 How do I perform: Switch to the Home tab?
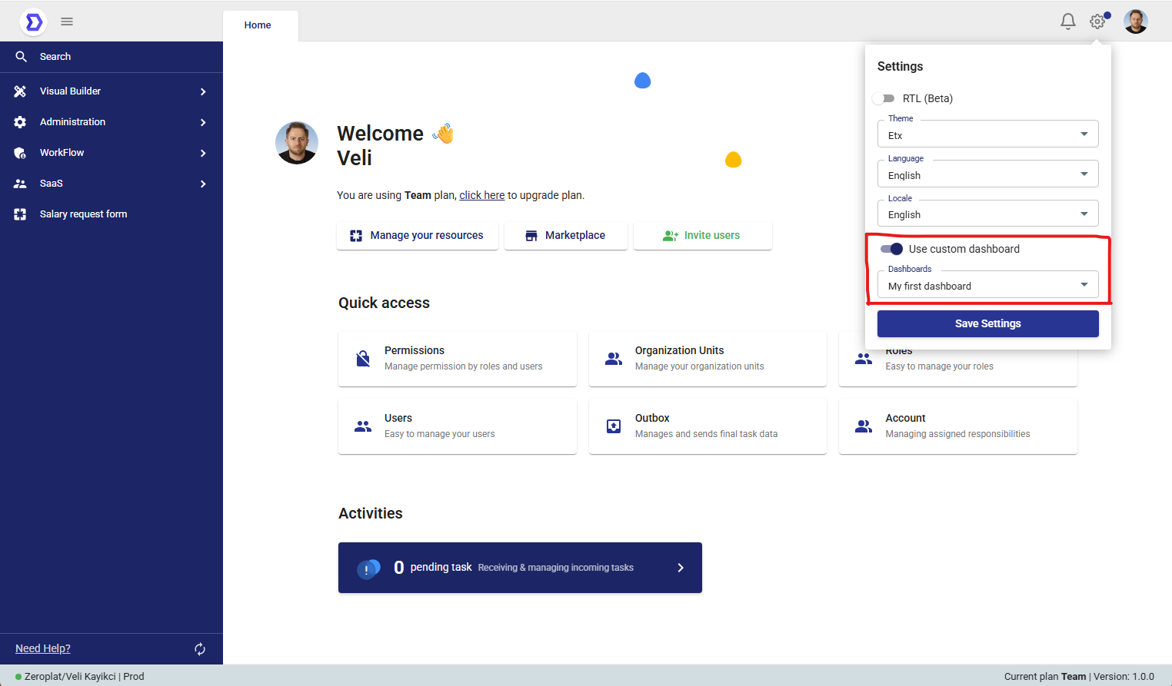pos(258,25)
